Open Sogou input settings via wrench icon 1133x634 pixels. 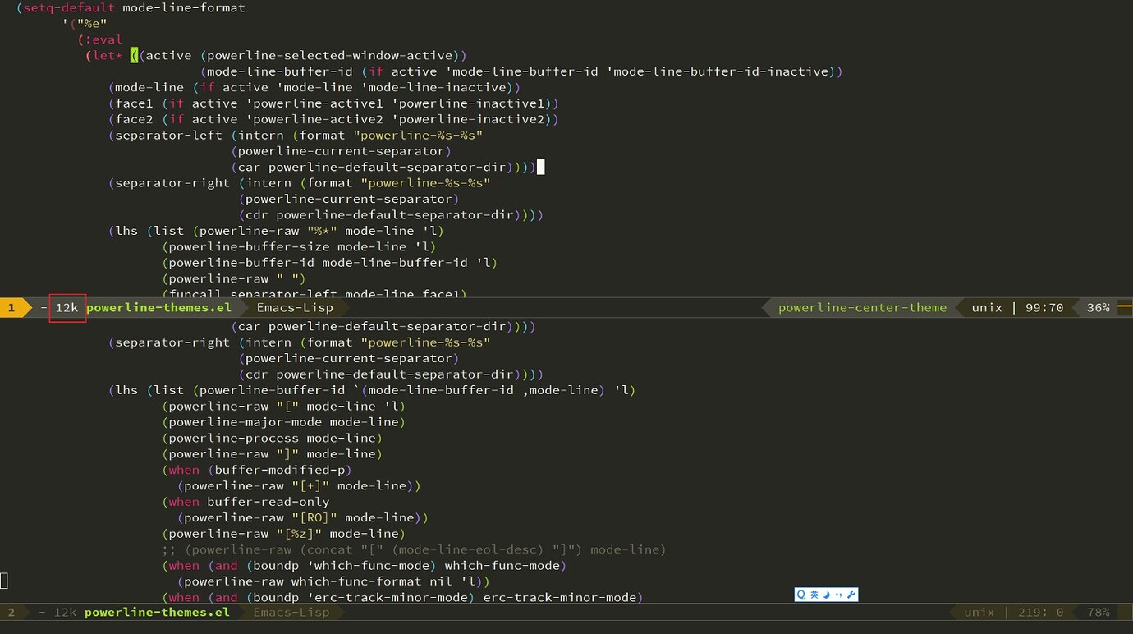point(851,595)
